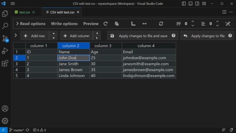Click the column 3 header

point(103,46)
